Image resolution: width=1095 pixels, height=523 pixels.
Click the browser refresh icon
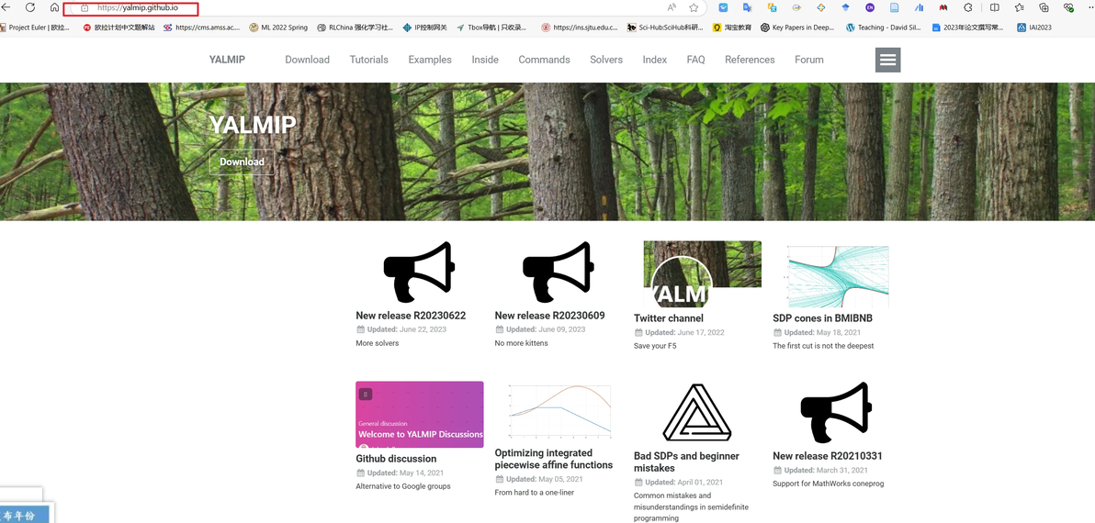click(30, 7)
